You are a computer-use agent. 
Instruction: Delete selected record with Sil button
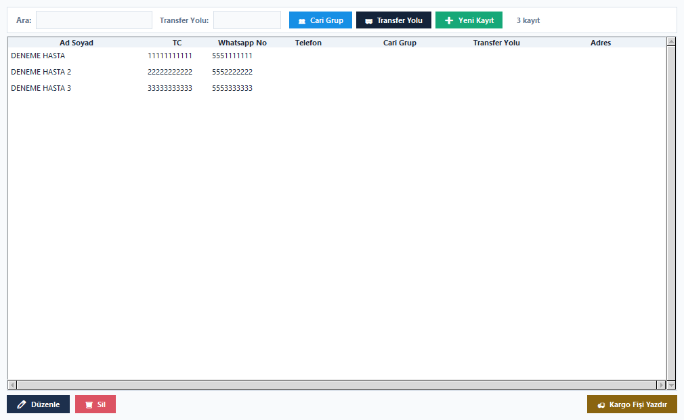point(95,404)
